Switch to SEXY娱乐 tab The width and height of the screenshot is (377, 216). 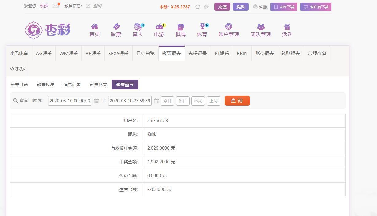(119, 53)
